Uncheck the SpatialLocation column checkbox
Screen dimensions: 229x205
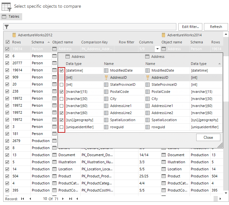point(61,120)
